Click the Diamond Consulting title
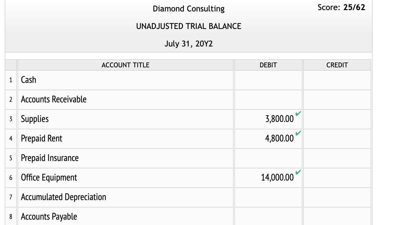The width and height of the screenshot is (397, 225). point(188,9)
